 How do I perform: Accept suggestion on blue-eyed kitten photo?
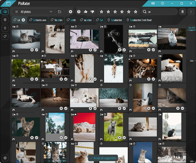pos(37,138)
